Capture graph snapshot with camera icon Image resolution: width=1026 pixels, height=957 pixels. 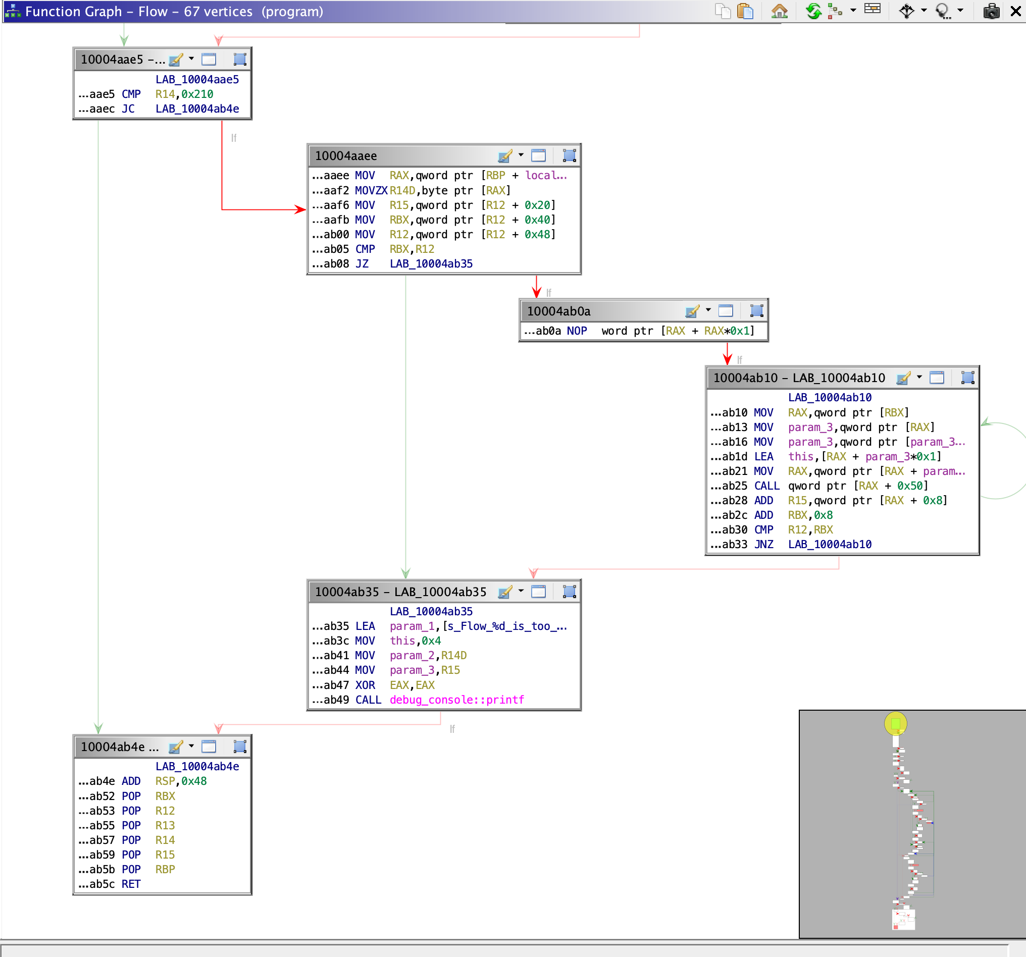pyautogui.click(x=992, y=11)
